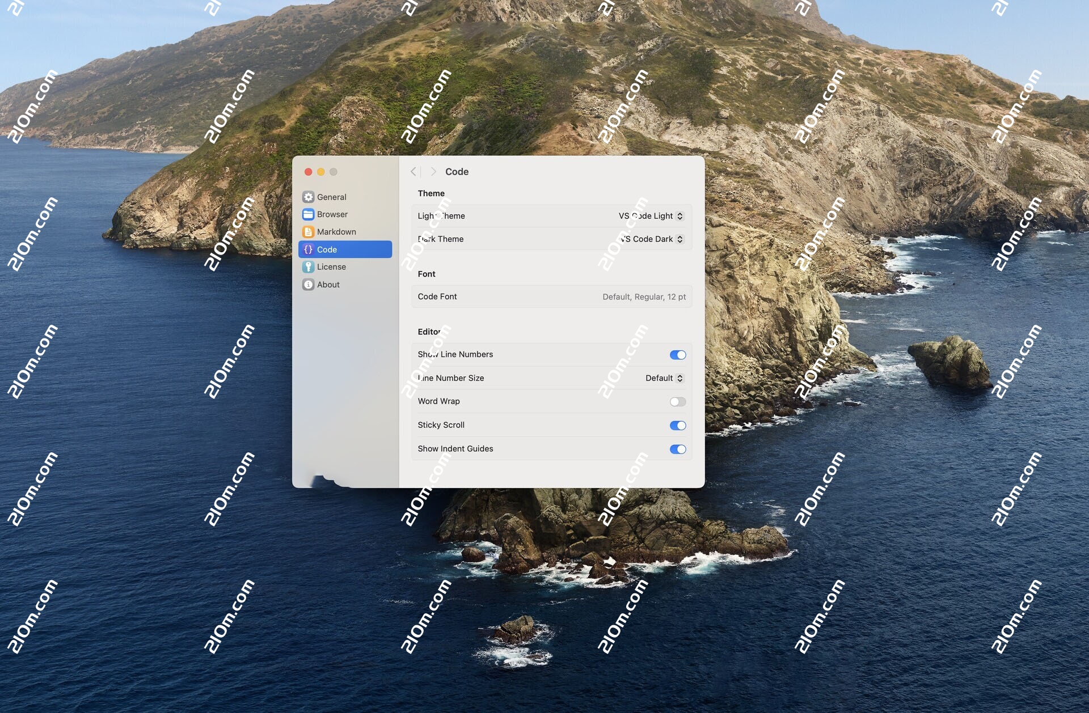Click the Markdown document icon in sidebar

point(308,232)
